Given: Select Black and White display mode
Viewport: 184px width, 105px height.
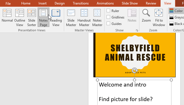Looking at the screenshot, I should [176, 24].
